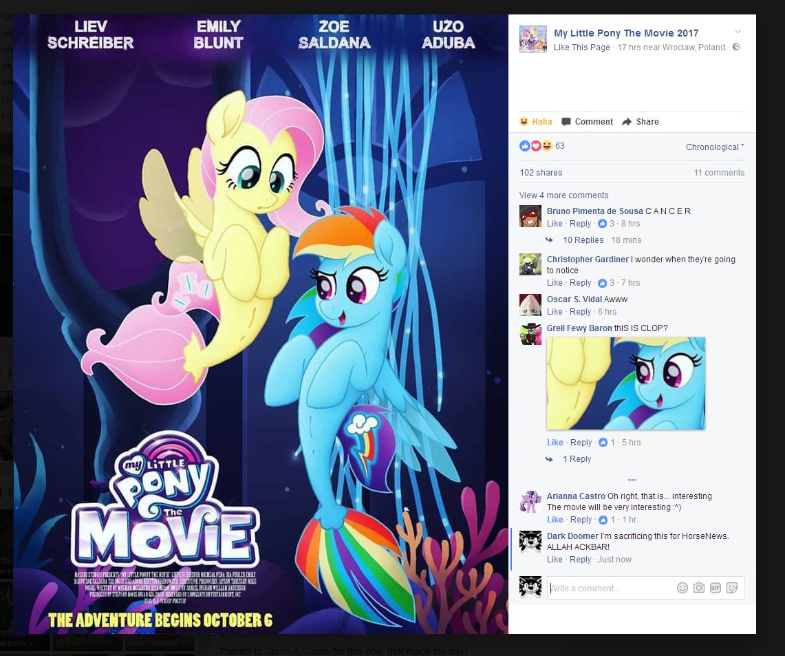Open image attached to Grell's comment

(626, 383)
